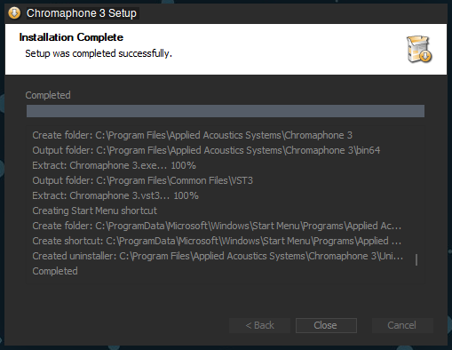Click the completed installation progress bar
Screen dimensions: 452x350
pos(226,111)
